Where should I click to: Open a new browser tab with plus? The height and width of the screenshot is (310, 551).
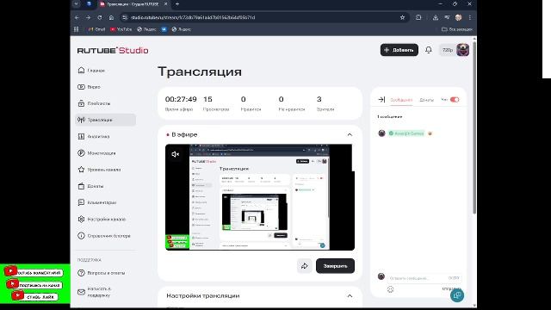(177, 3)
